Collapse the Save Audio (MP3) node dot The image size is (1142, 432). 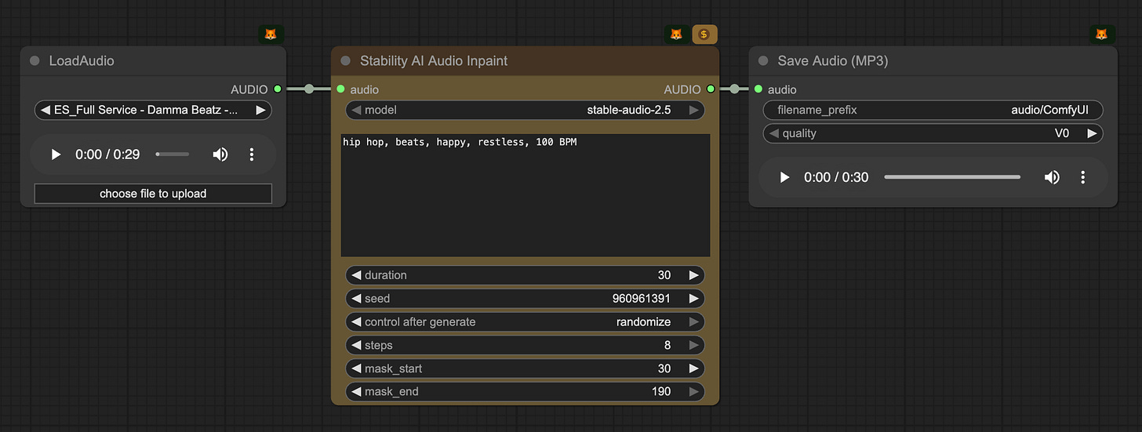[x=763, y=61]
